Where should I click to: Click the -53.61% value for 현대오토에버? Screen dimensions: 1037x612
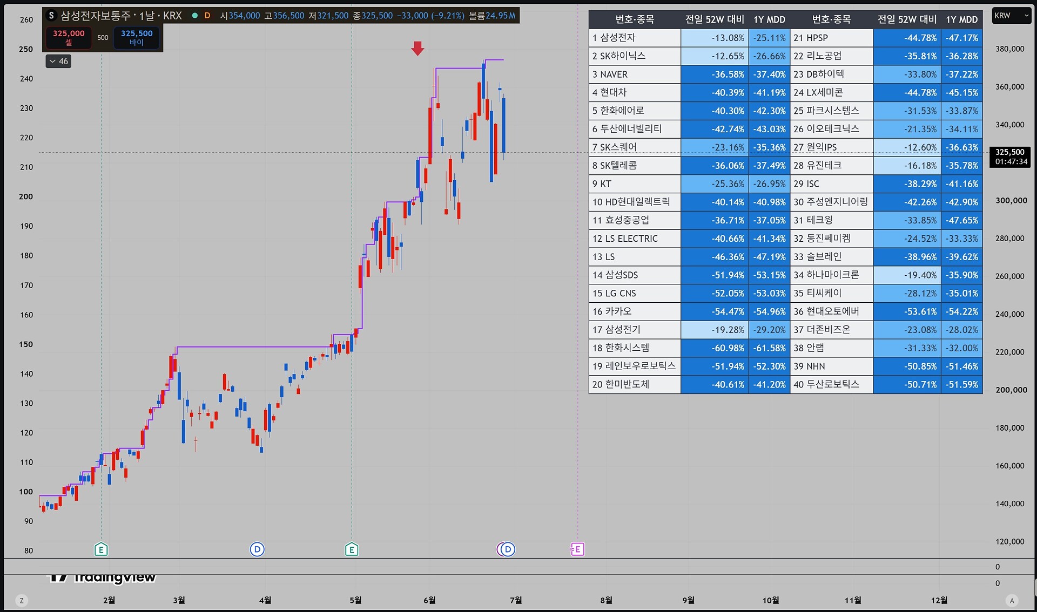point(907,311)
